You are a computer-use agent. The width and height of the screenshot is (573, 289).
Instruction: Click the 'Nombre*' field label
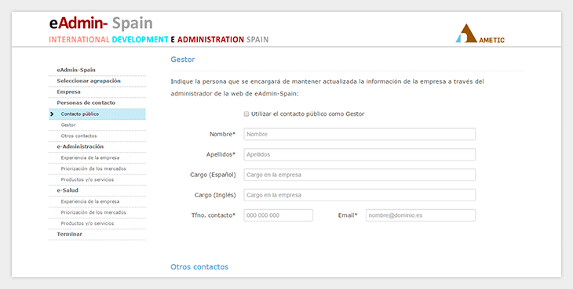tap(223, 134)
